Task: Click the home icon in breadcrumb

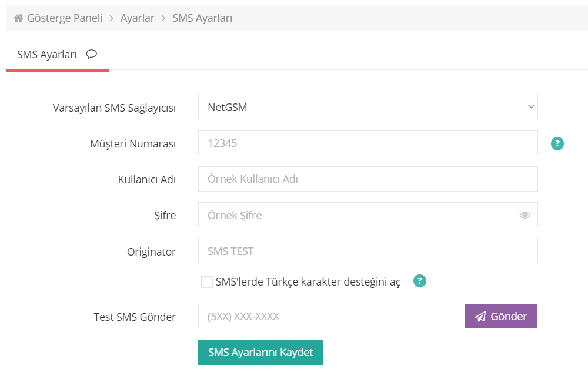Action: pos(18,18)
